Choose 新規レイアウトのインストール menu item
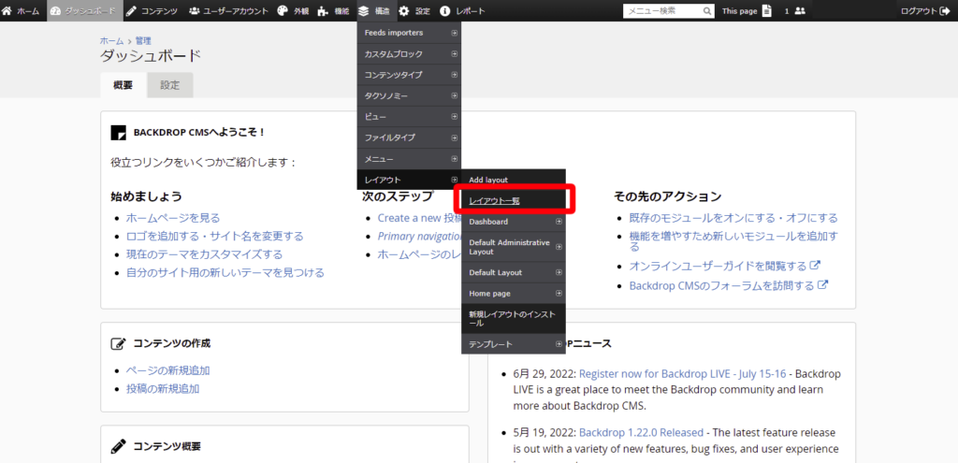The image size is (958, 463). pyautogui.click(x=514, y=319)
